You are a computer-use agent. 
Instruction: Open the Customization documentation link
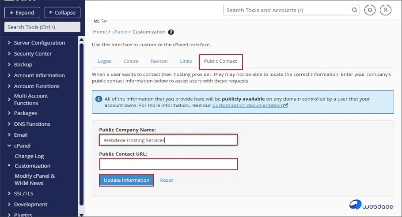(x=247, y=106)
